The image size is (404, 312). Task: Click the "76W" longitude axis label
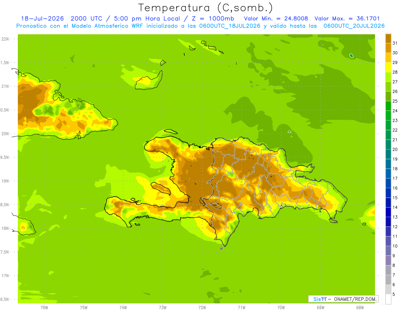click(x=44, y=307)
